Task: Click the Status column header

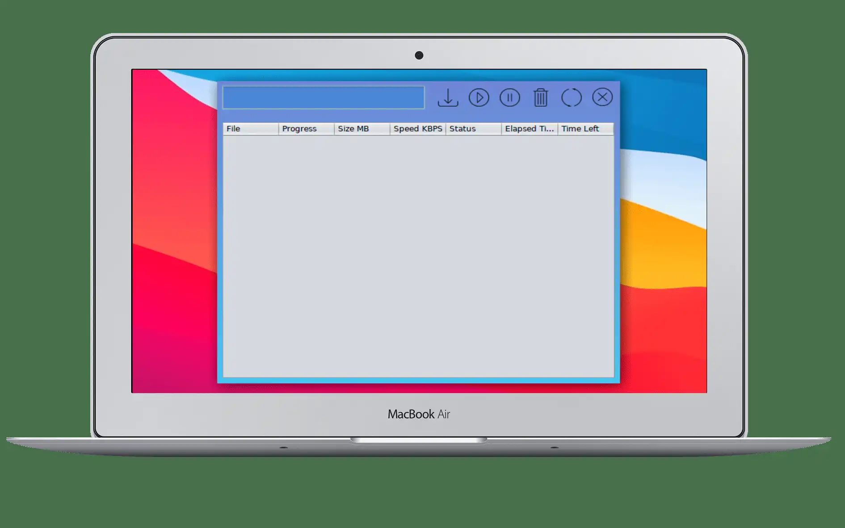Action: point(474,129)
